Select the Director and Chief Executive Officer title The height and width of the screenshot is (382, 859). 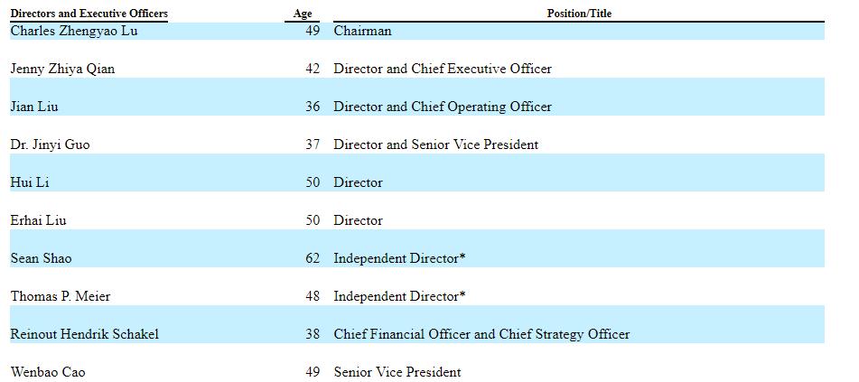click(443, 69)
